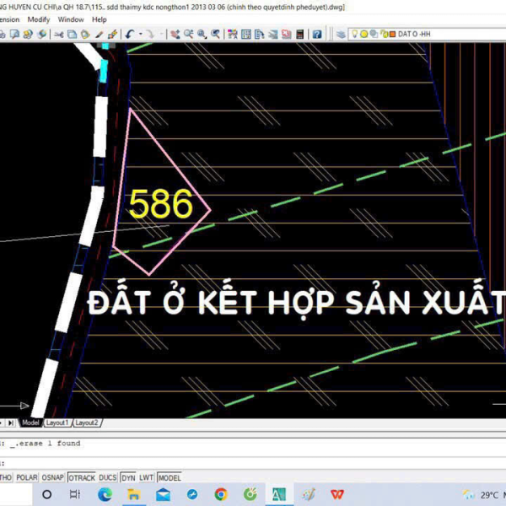Image resolution: width=506 pixels, height=506 pixels.
Task: Toggle LWT lineweight display
Action: click(146, 477)
